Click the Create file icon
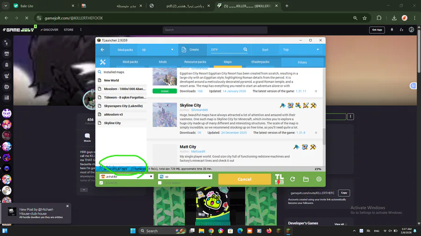The image size is (421, 236). (x=184, y=49)
